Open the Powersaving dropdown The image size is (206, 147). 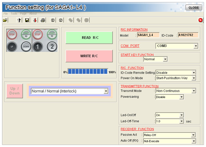182,97
